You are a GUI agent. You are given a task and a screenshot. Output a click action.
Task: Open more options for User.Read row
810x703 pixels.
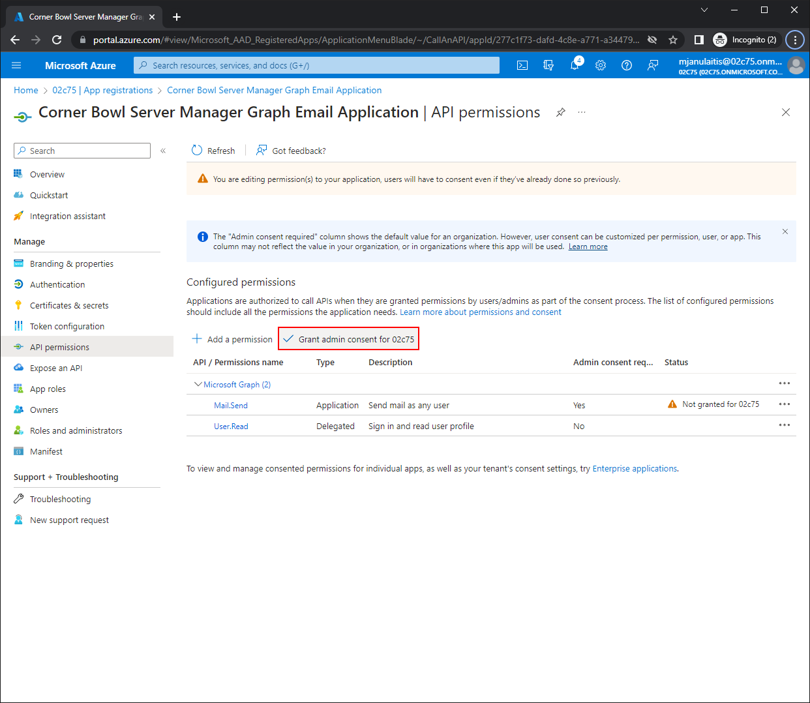[x=784, y=425]
